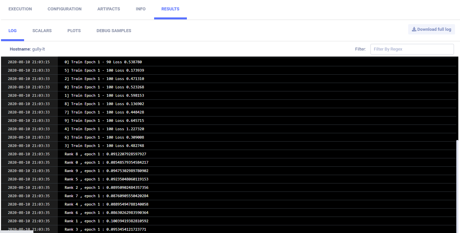Click the log line with Loss 1.227320
This screenshot has height=233, width=460.
click(104, 129)
